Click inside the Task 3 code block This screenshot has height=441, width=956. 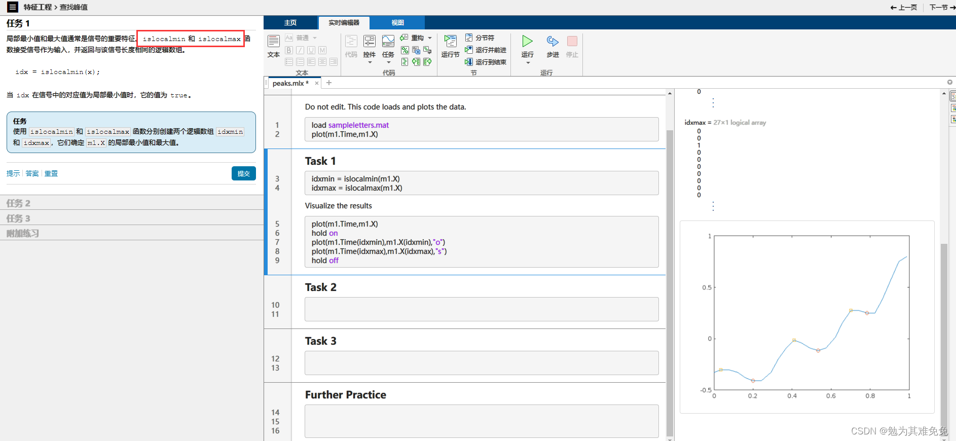482,363
